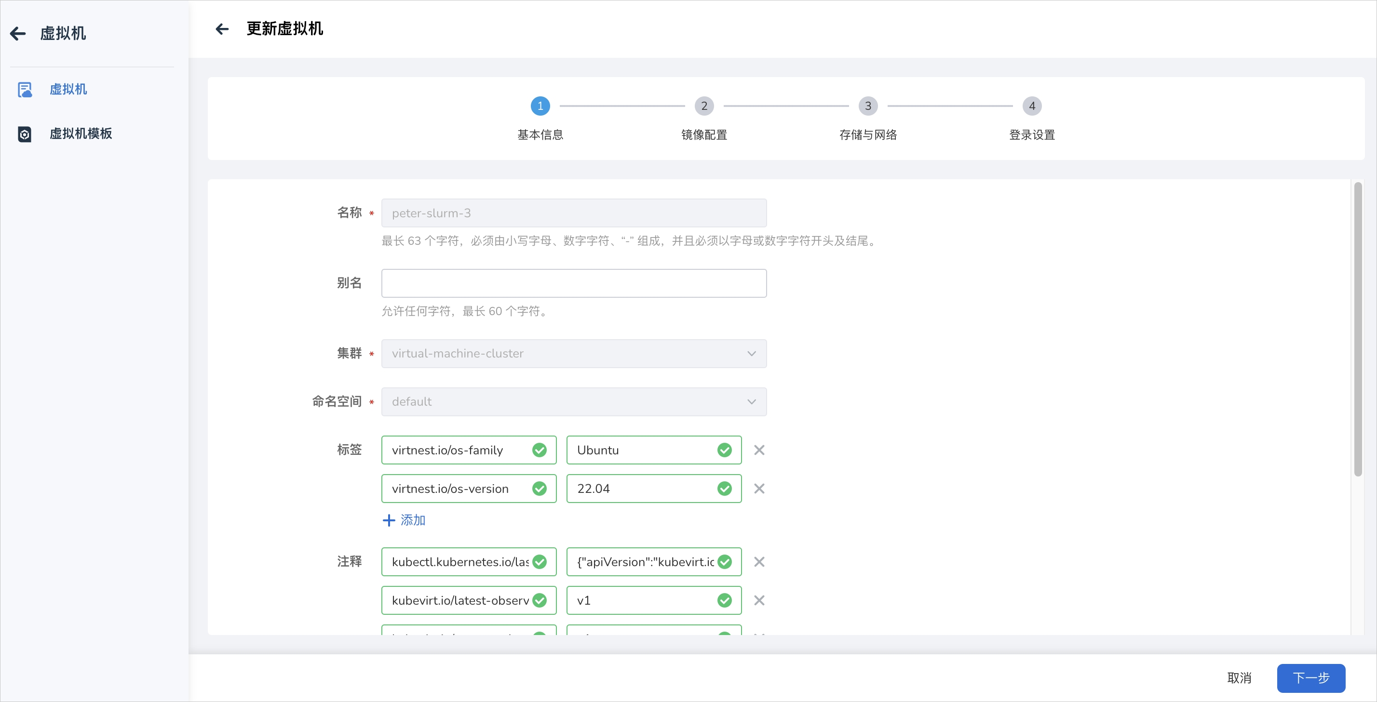This screenshot has width=1377, height=702.
Task: Click the 基本信息 step label
Action: pos(540,134)
